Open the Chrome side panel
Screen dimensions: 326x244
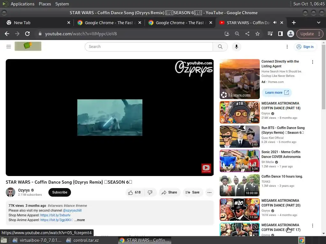tap(280, 34)
